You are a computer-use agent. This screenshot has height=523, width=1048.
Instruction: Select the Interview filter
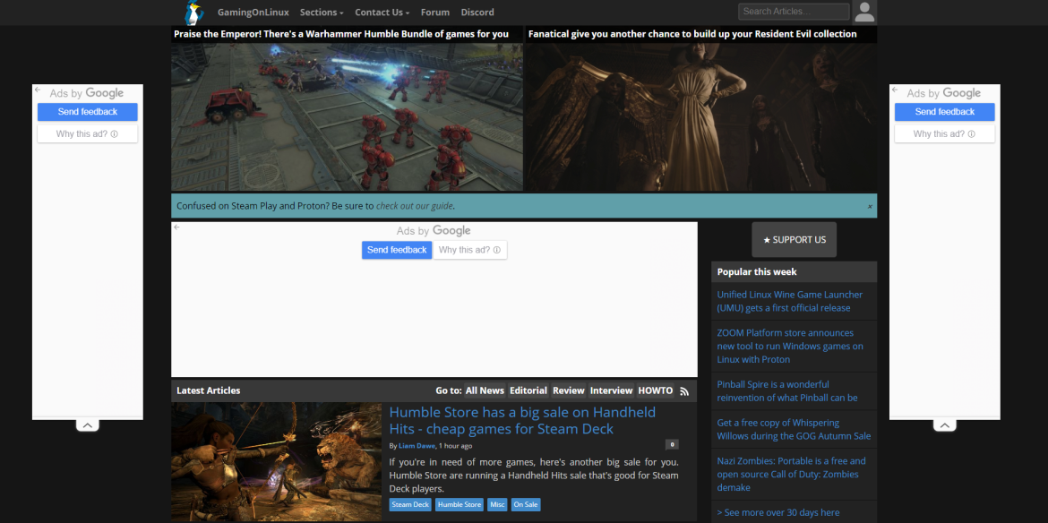tap(611, 390)
